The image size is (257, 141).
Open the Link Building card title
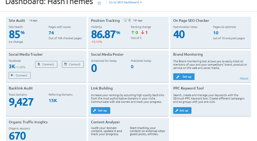102,88
